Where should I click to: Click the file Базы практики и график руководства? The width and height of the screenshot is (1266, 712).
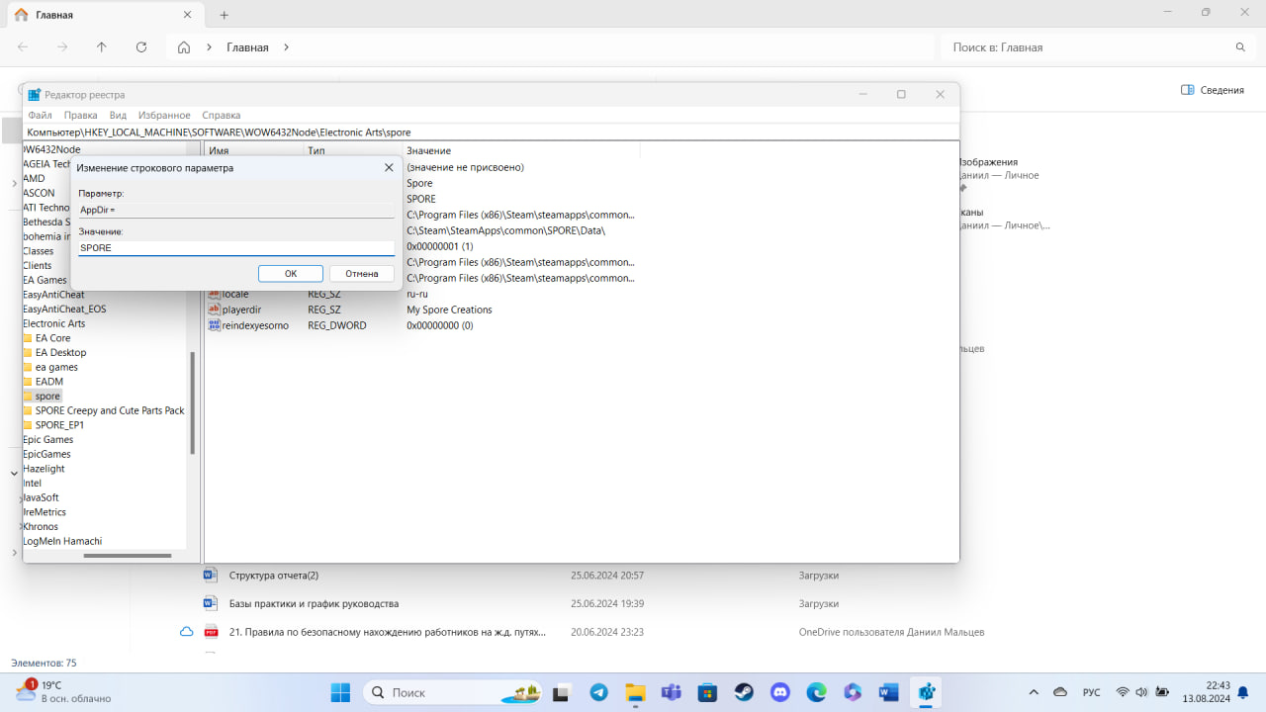click(x=314, y=603)
